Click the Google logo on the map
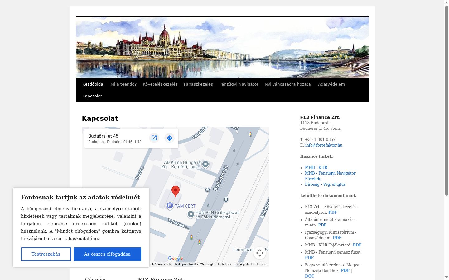 tap(176, 258)
